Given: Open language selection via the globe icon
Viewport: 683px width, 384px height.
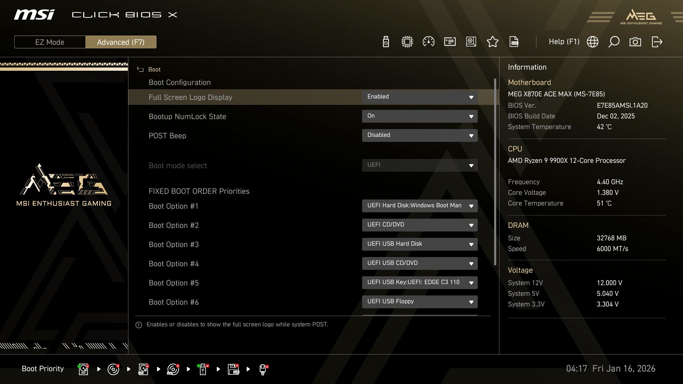Looking at the screenshot, I should [x=593, y=42].
